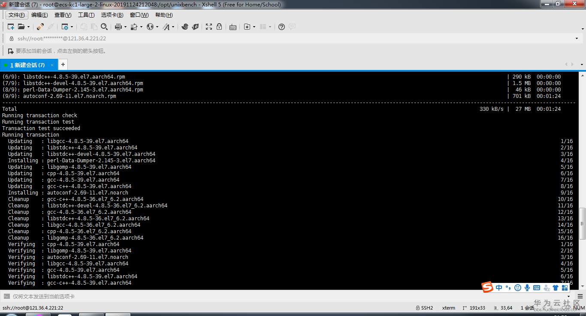
Task: Click the color scheme toolbar icon
Action: point(134,27)
